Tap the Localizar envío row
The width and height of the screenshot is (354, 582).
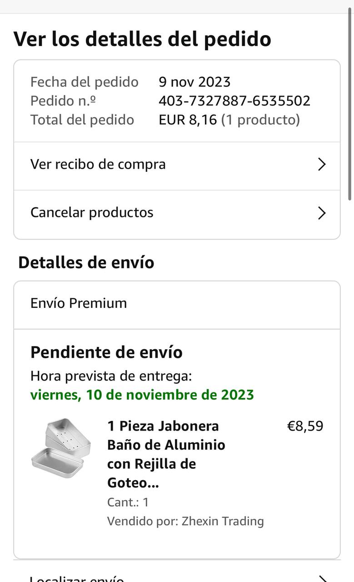76,578
